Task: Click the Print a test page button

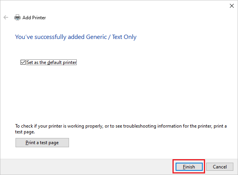Action: (x=42, y=143)
